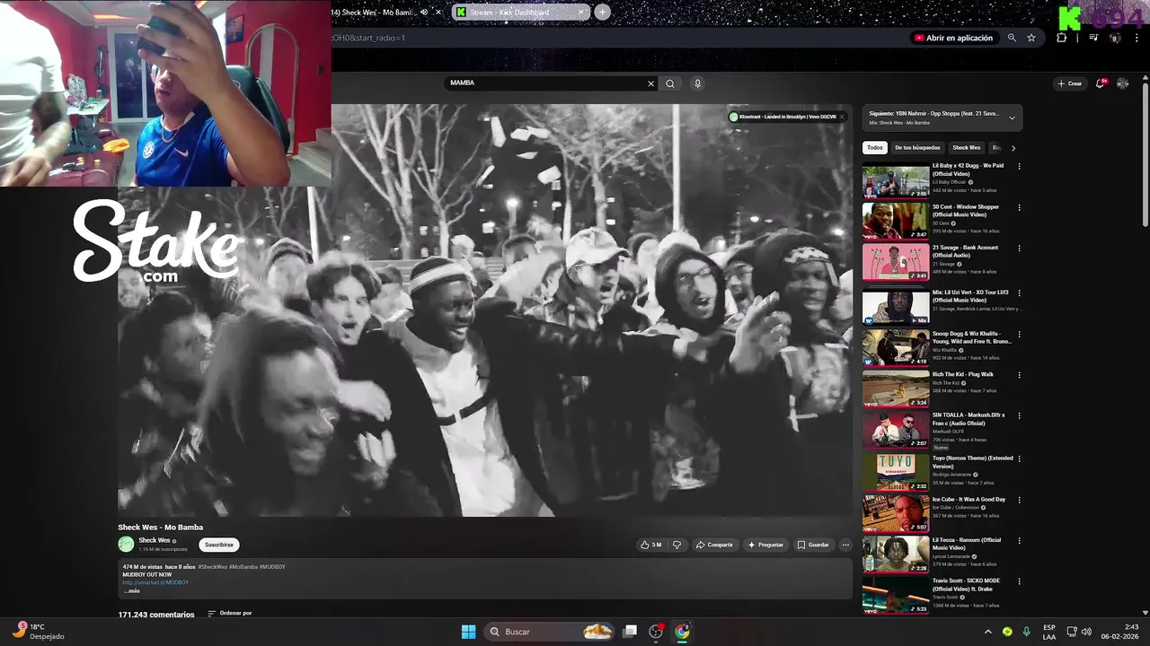The image size is (1150, 646).
Task: Show more filter chips with right arrow
Action: (1013, 148)
